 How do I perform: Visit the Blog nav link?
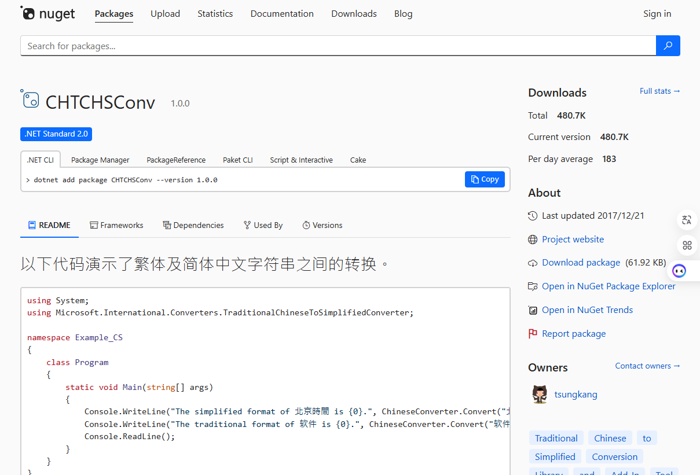pos(404,14)
